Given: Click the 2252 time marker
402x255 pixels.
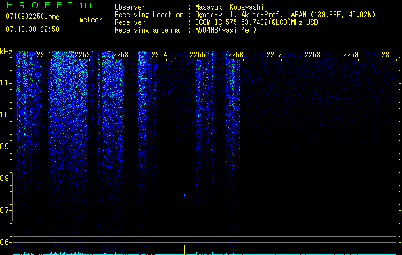Looking at the screenshot, I should (x=82, y=55).
